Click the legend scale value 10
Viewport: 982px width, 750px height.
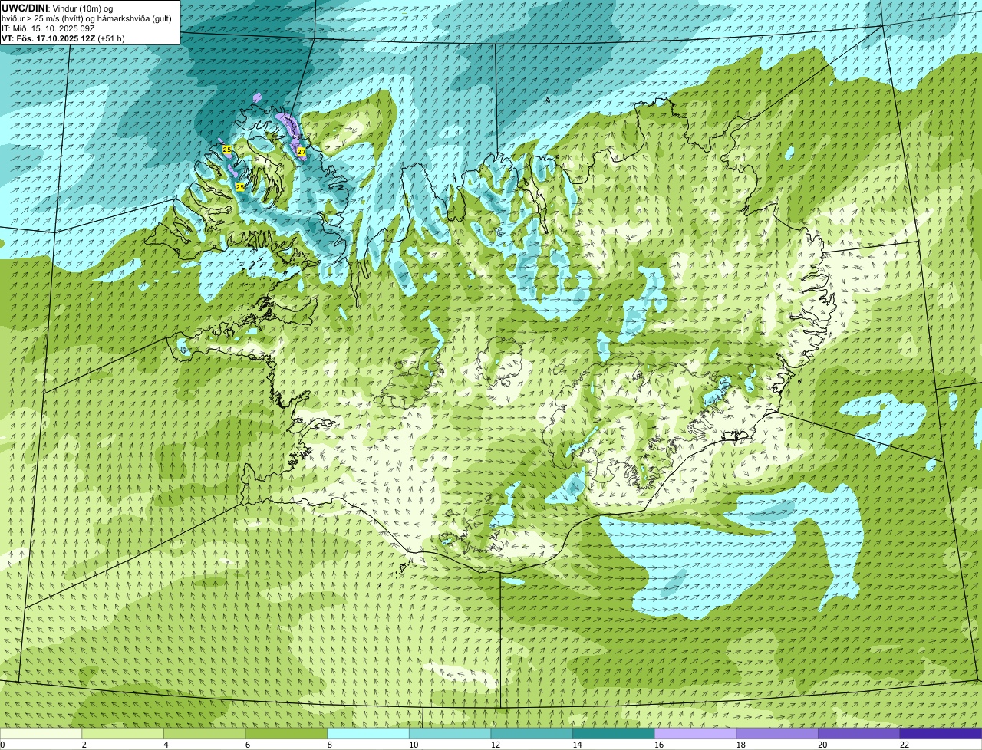(414, 745)
